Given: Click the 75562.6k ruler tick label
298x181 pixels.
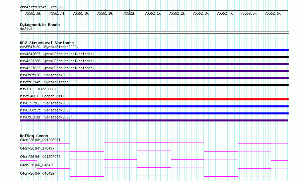Looking at the screenshot, I should coord(273,13).
